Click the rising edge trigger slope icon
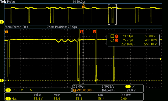 coord(134,86)
